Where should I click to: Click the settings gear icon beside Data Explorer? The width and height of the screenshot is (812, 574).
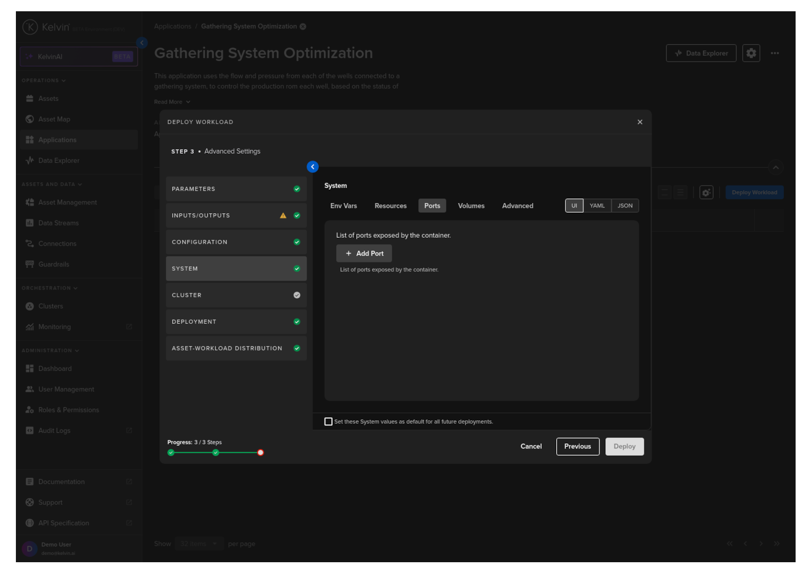tap(751, 53)
